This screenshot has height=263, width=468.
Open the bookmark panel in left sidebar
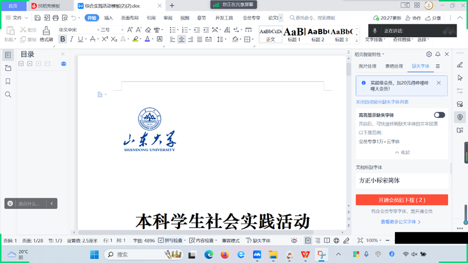[8, 82]
